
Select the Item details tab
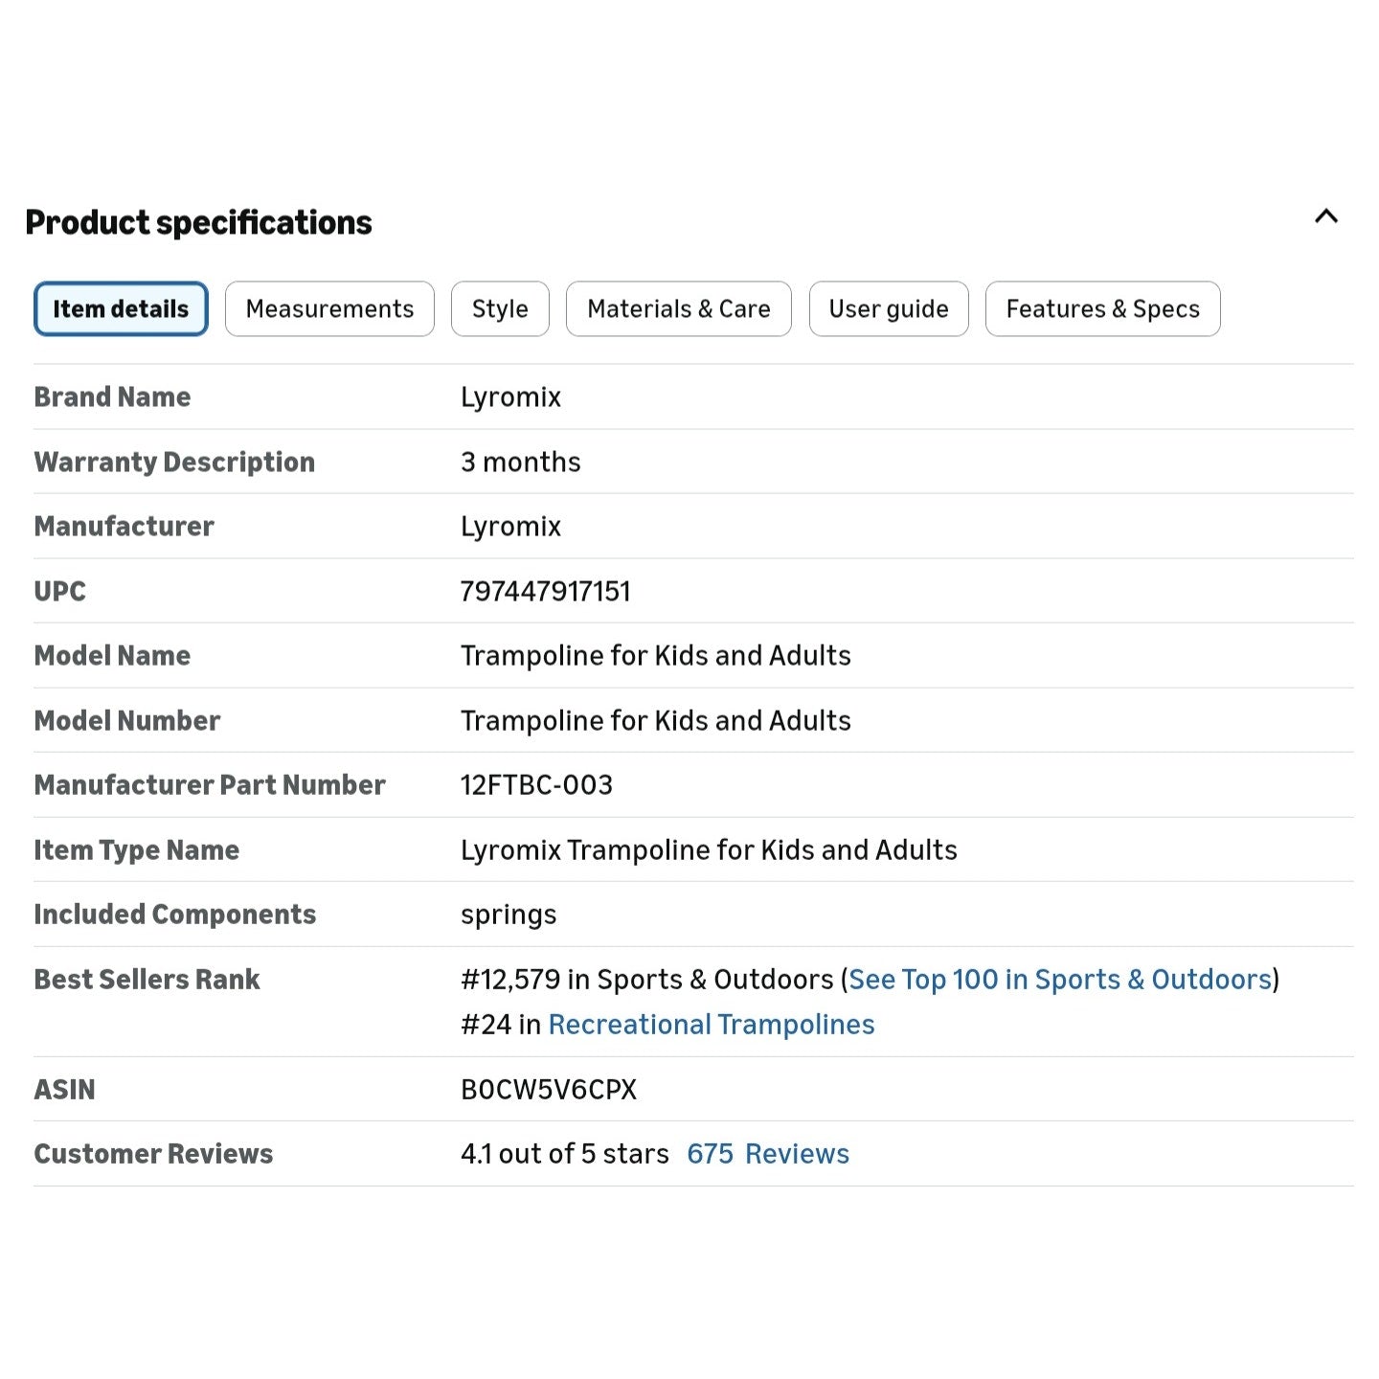click(x=121, y=308)
